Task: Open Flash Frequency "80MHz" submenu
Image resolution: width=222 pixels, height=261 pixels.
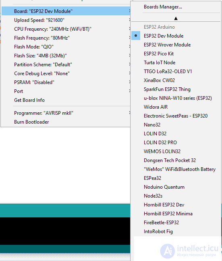Action: click(x=66, y=38)
